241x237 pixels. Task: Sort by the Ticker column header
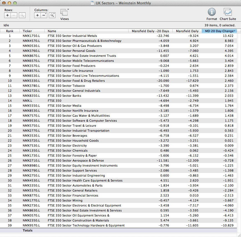click(27, 31)
